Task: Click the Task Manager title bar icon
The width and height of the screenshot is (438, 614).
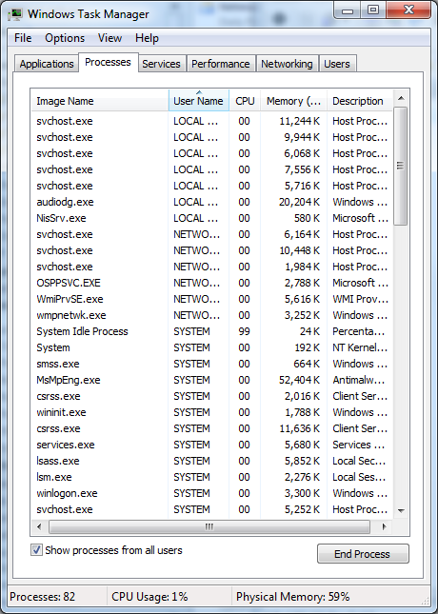Action: pos(15,14)
